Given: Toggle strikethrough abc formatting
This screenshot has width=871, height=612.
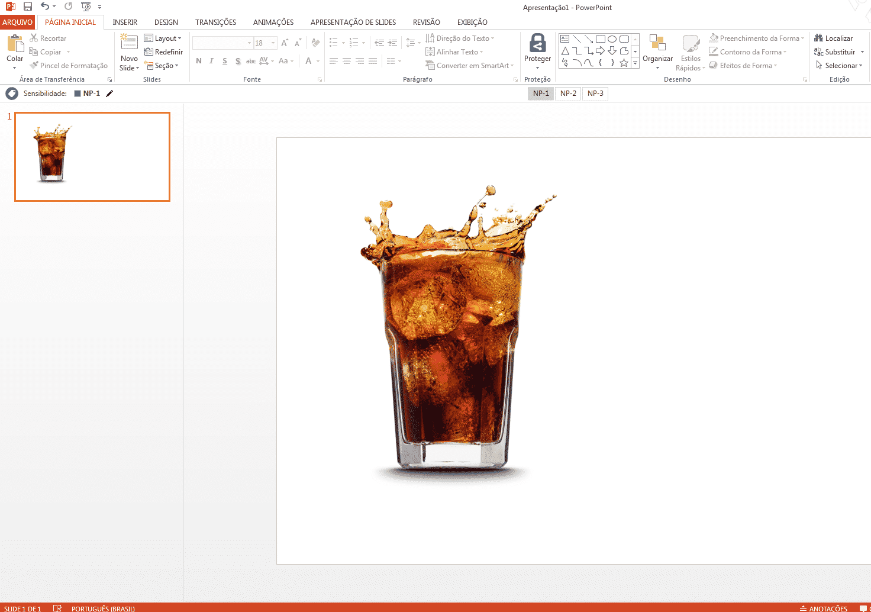Looking at the screenshot, I should [251, 61].
